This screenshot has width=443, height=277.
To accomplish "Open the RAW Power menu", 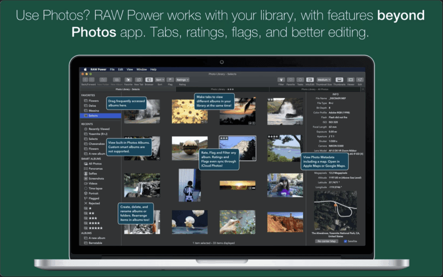I will coord(98,70).
